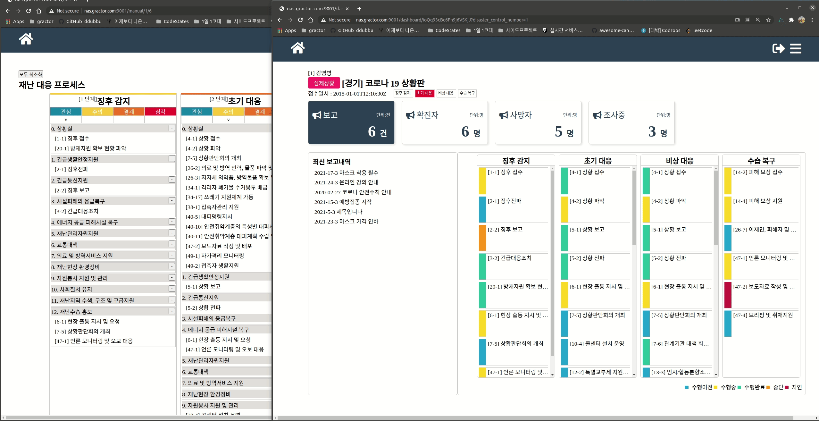This screenshot has width=819, height=421.
Task: Click the megaphone icon on the 보고 card
Action: click(x=316, y=115)
